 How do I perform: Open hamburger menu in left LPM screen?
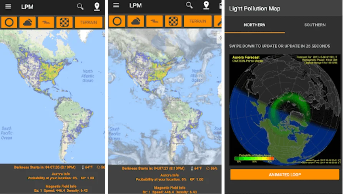point(8,7)
